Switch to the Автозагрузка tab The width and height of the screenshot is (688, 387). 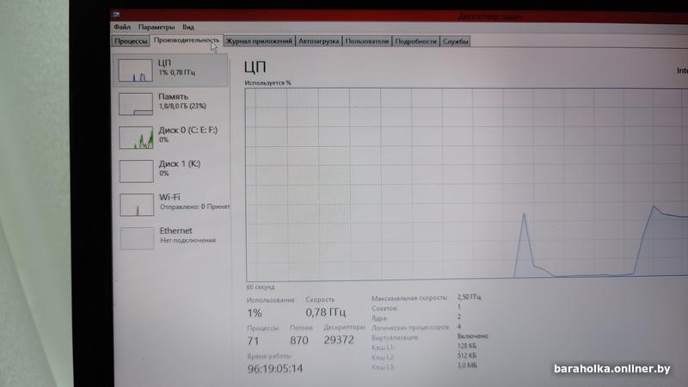[318, 41]
